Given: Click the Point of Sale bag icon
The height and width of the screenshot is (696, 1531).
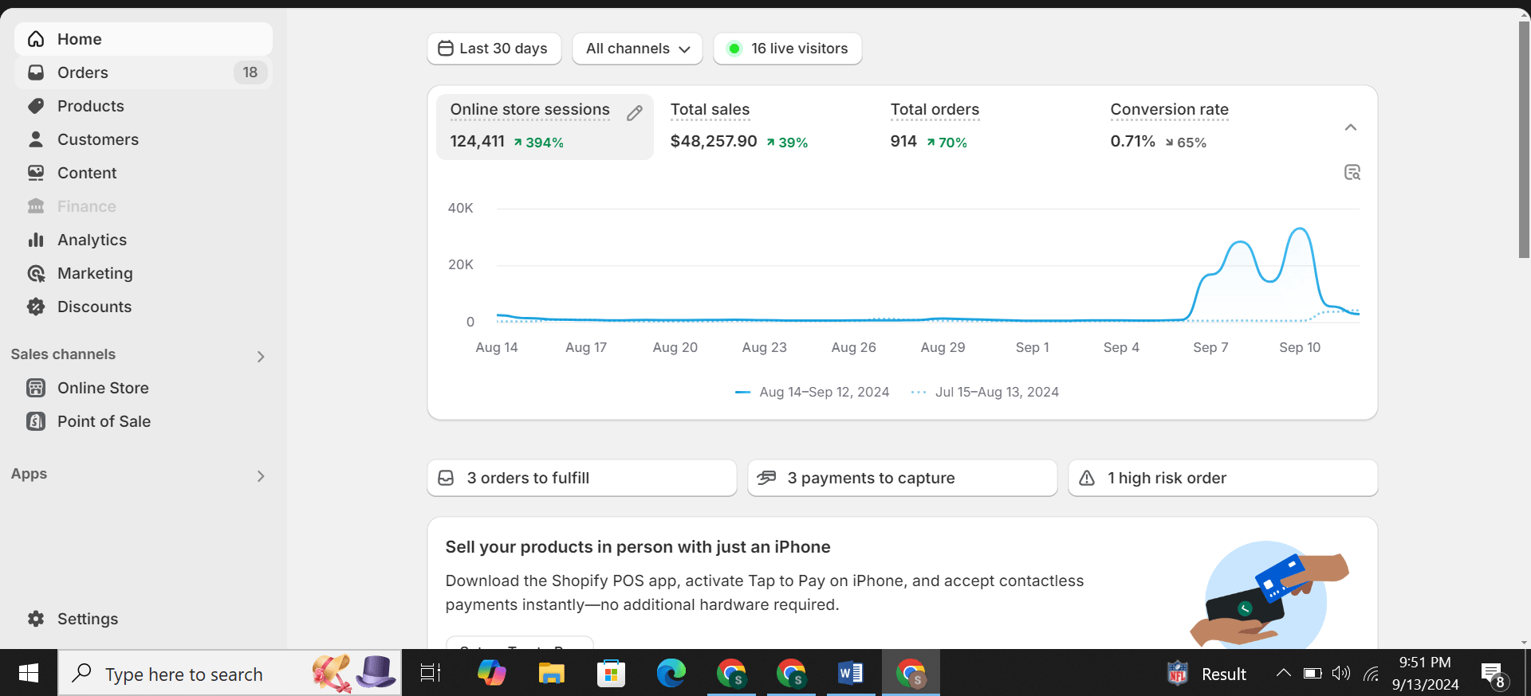Looking at the screenshot, I should tap(36, 421).
